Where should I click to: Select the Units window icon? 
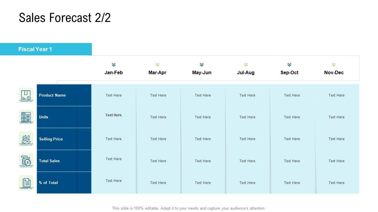[x=26, y=117]
